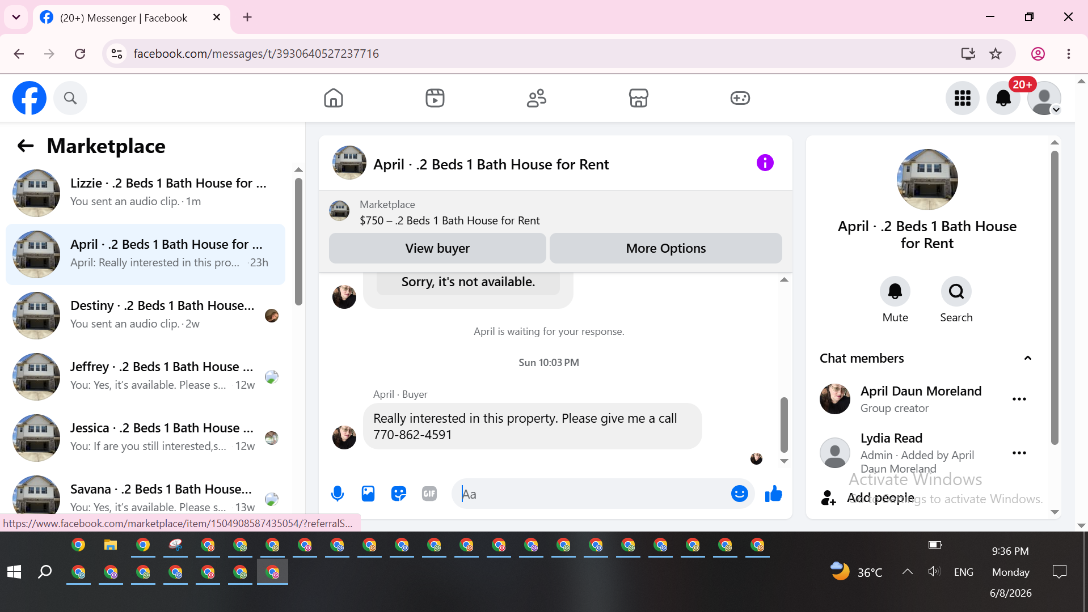This screenshot has height=612, width=1088.
Task: Open a new browser tab
Action: (247, 18)
